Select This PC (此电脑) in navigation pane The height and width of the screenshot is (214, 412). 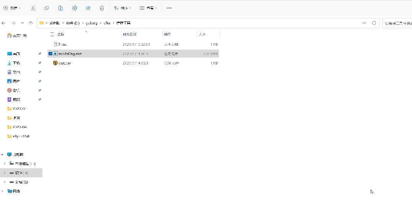pyautogui.click(x=15, y=155)
